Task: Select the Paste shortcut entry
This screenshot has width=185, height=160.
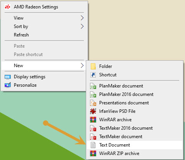Action: (44, 54)
